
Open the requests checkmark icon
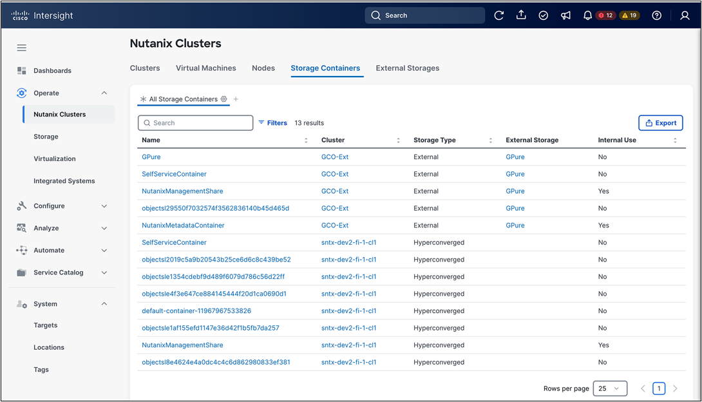(x=543, y=15)
